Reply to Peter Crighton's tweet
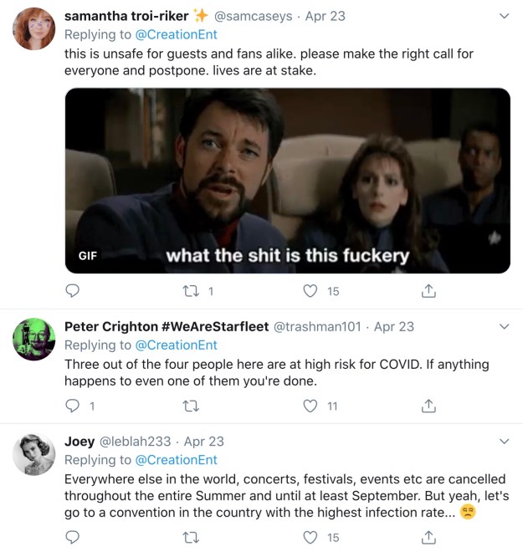This screenshot has height=552, width=523. (73, 406)
